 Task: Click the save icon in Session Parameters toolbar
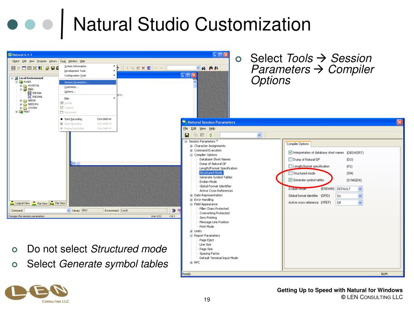pyautogui.click(x=187, y=135)
